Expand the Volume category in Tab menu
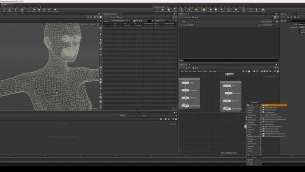 pyautogui.click(x=254, y=151)
